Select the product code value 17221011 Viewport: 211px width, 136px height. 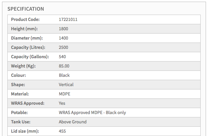pyautogui.click(x=68, y=20)
